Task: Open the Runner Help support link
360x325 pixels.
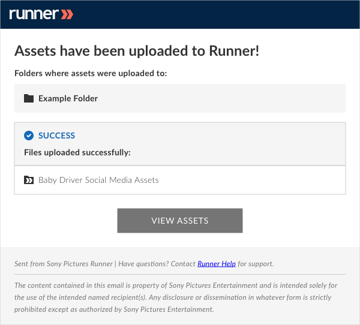Action: pos(217,264)
